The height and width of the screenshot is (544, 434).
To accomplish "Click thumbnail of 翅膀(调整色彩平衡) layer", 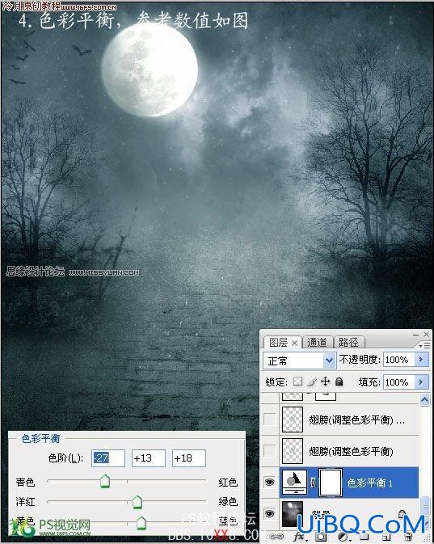I will pos(293,451).
